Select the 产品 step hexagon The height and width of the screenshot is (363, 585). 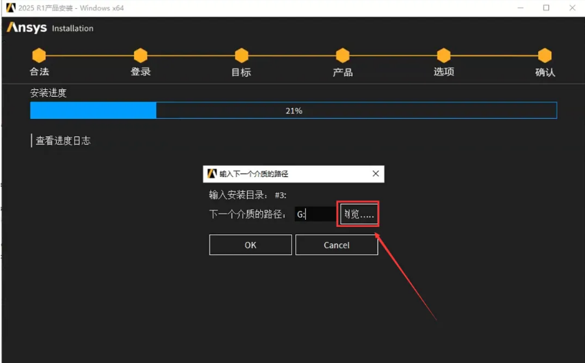(x=342, y=55)
